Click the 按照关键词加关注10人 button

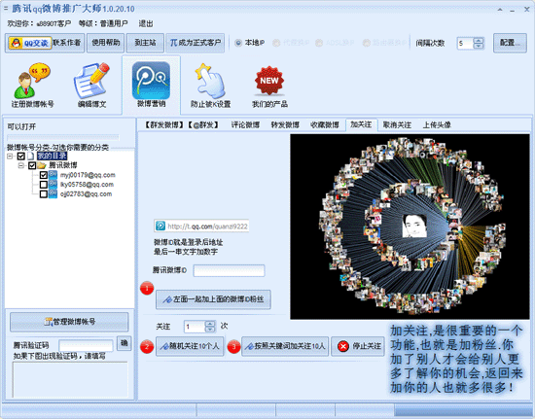tap(285, 346)
